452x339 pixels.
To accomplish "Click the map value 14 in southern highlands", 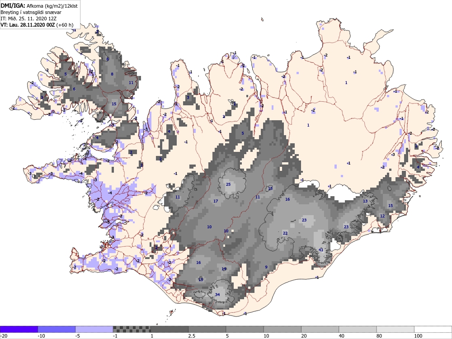I will click(x=224, y=268).
